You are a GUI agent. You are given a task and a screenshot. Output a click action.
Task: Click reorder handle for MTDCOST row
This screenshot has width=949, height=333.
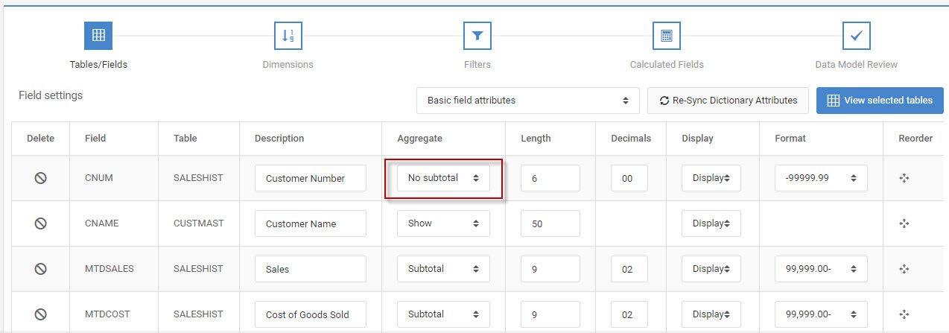(904, 314)
